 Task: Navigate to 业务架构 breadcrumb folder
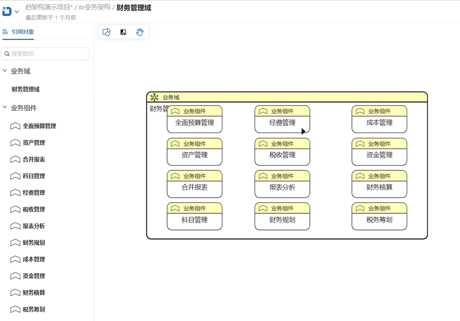[x=95, y=7]
